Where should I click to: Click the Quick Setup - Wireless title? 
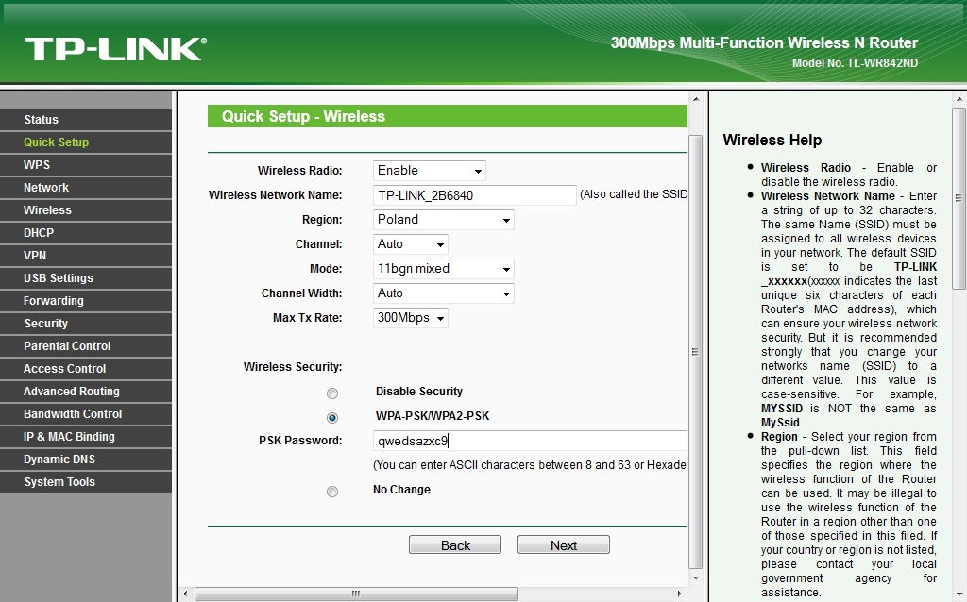pos(303,116)
